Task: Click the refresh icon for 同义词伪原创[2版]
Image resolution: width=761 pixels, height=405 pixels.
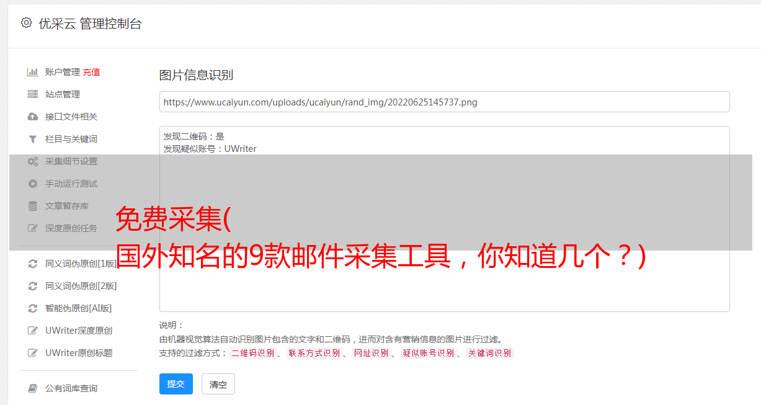Action: click(33, 286)
